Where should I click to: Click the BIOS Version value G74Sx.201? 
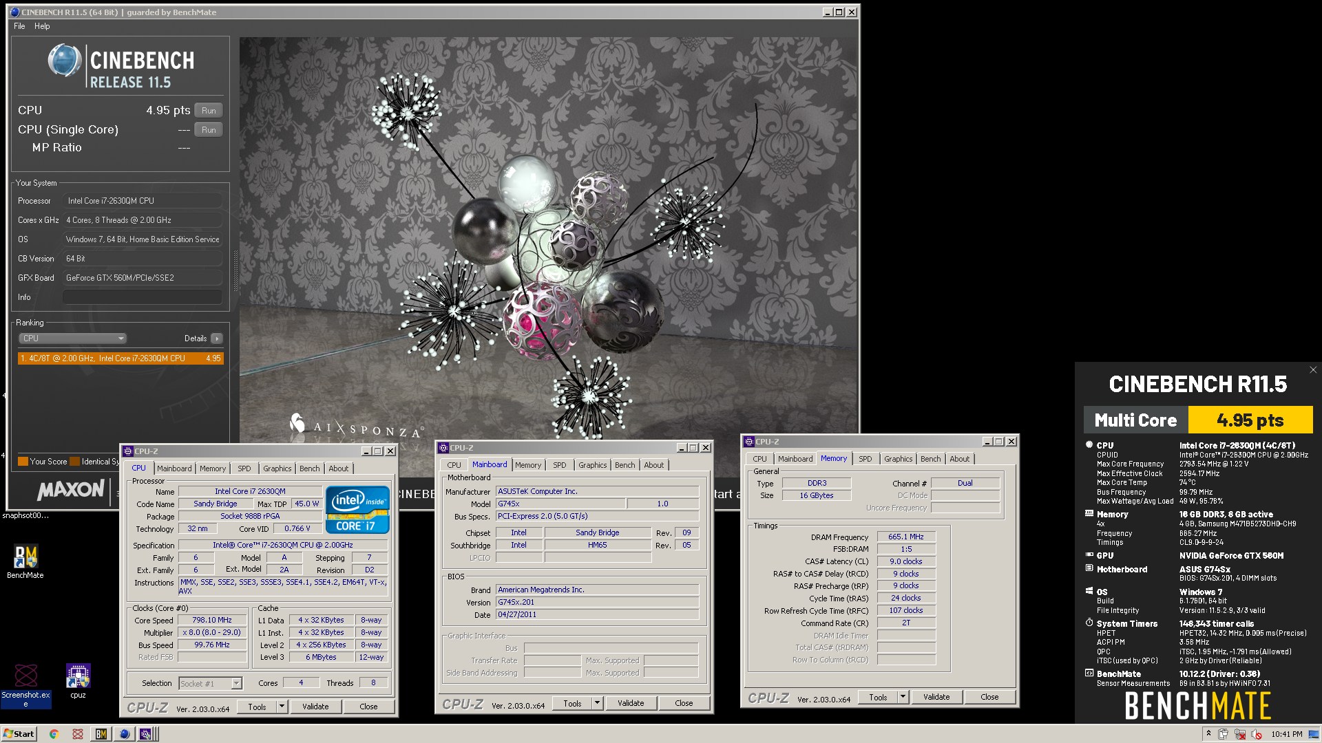[597, 602]
